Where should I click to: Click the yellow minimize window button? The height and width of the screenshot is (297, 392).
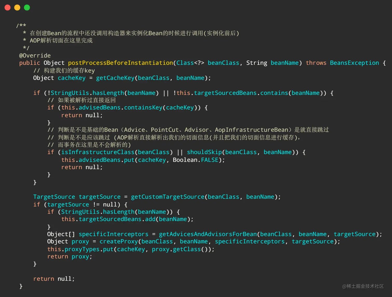click(17, 8)
